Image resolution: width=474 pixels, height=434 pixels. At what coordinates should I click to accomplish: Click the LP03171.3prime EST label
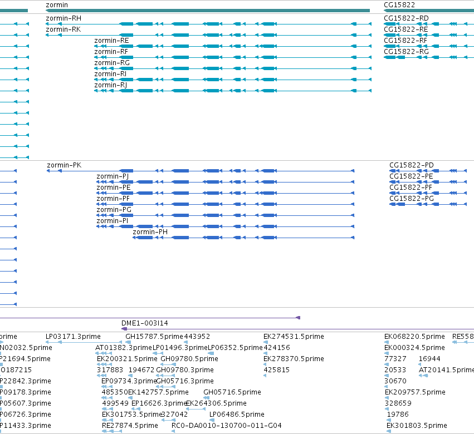(x=73, y=337)
